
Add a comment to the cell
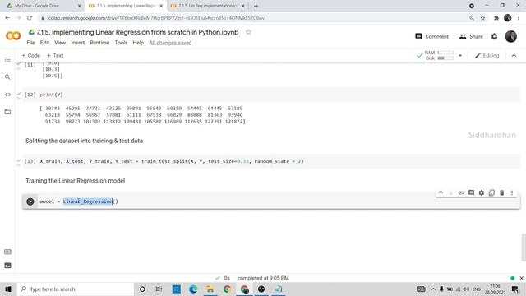(x=471, y=192)
